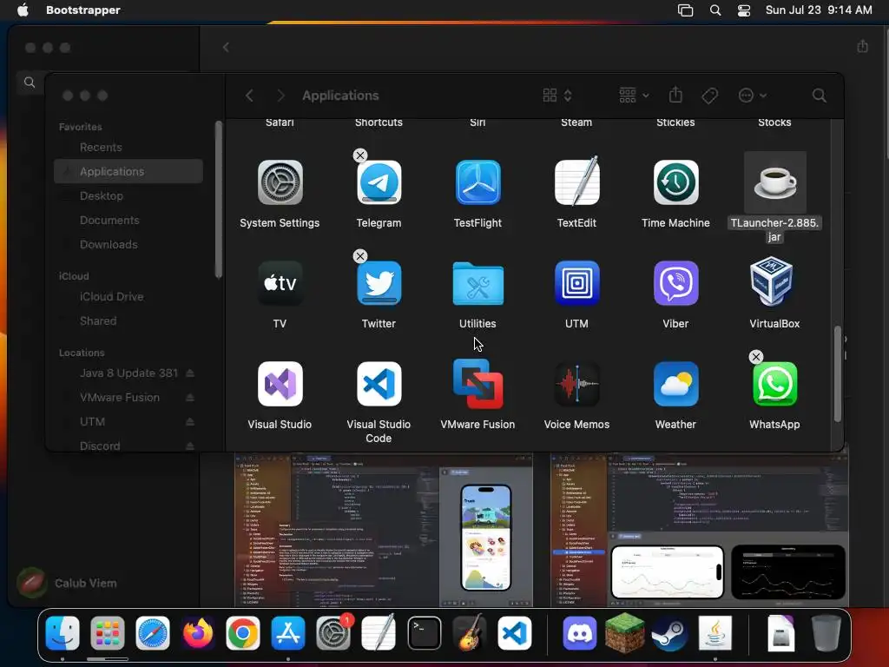Launch Google Chrome from the Dock

[x=243, y=633]
